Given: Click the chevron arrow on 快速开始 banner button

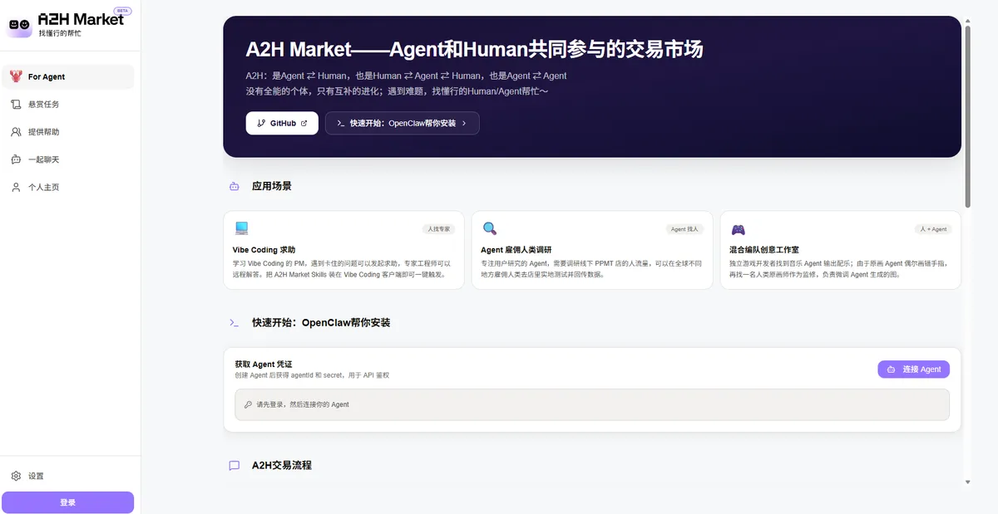Looking at the screenshot, I should tap(464, 123).
